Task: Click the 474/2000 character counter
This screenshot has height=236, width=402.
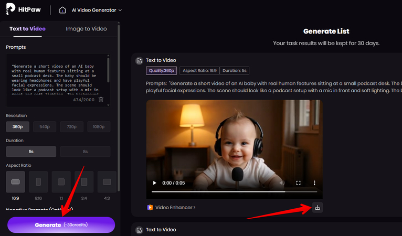Action: click(84, 100)
